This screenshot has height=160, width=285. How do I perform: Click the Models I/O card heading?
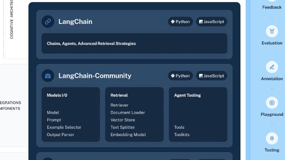point(57,95)
